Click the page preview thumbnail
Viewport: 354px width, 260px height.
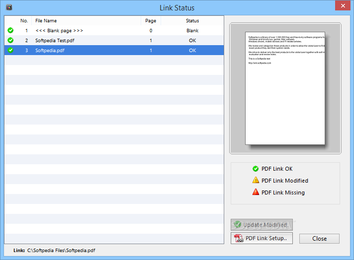point(285,88)
